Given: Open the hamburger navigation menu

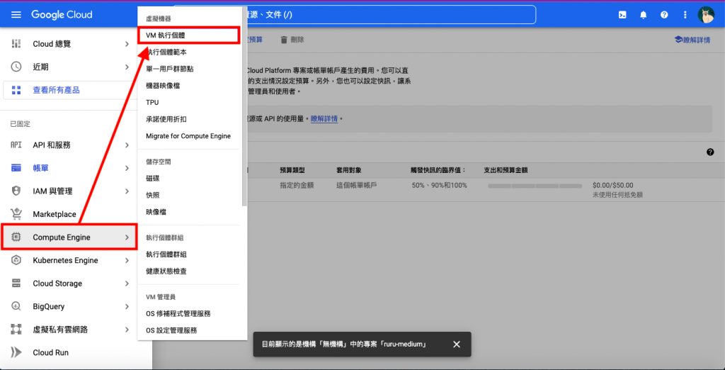Looking at the screenshot, I should click(x=16, y=15).
